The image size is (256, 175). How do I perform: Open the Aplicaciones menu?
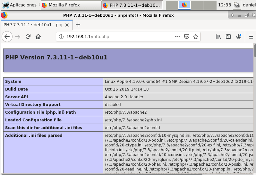(x=20, y=5)
